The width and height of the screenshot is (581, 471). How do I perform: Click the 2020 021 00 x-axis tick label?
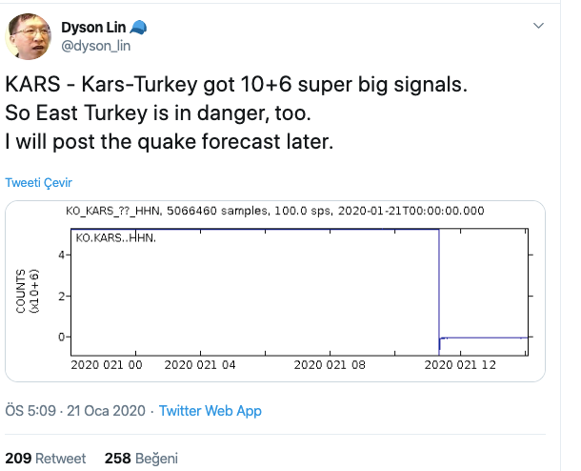[107, 364]
